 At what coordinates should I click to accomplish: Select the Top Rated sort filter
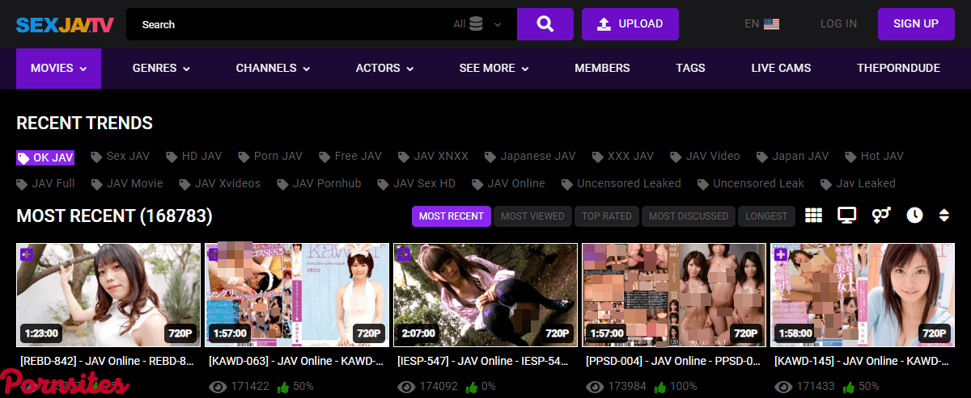coord(607,216)
